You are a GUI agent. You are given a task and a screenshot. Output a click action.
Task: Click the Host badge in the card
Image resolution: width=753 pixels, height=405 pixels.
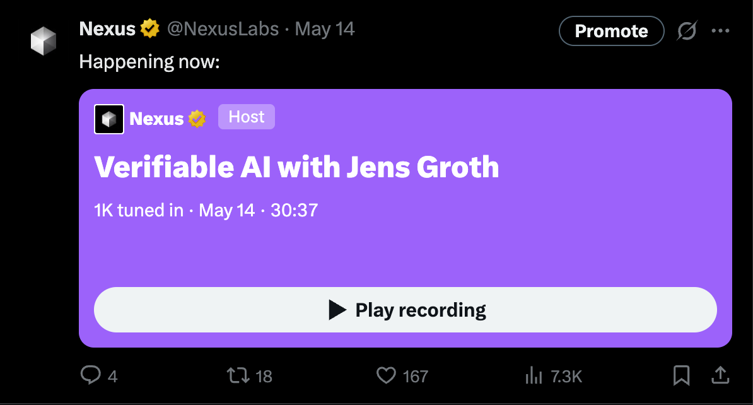pyautogui.click(x=247, y=117)
